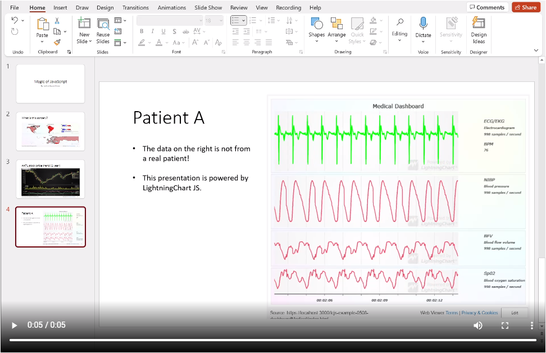Toggle bulleted list button
Image resolution: width=546 pixels, height=353 pixels.
point(236,21)
